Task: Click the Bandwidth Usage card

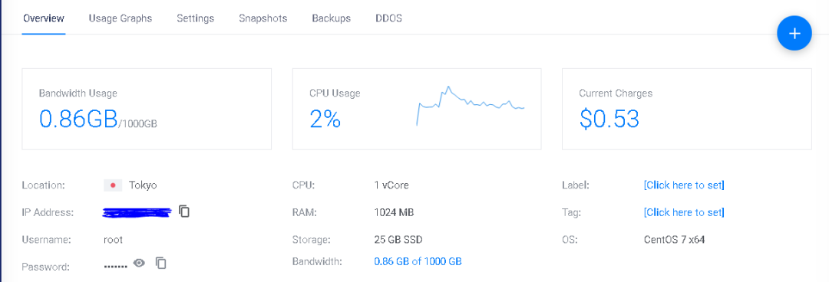Action: tap(147, 109)
